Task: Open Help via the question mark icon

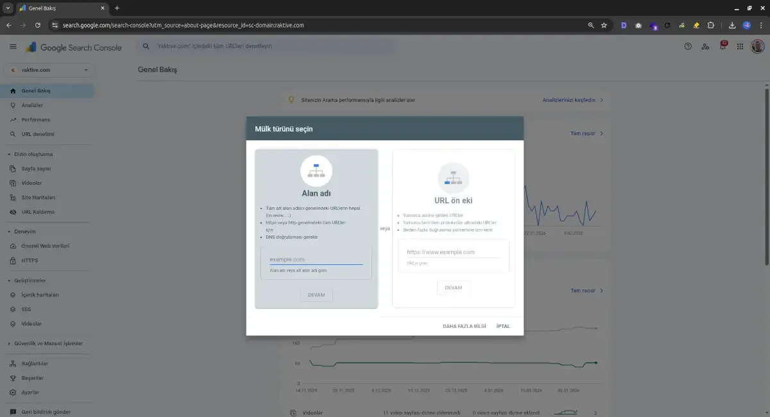Action: tap(688, 46)
